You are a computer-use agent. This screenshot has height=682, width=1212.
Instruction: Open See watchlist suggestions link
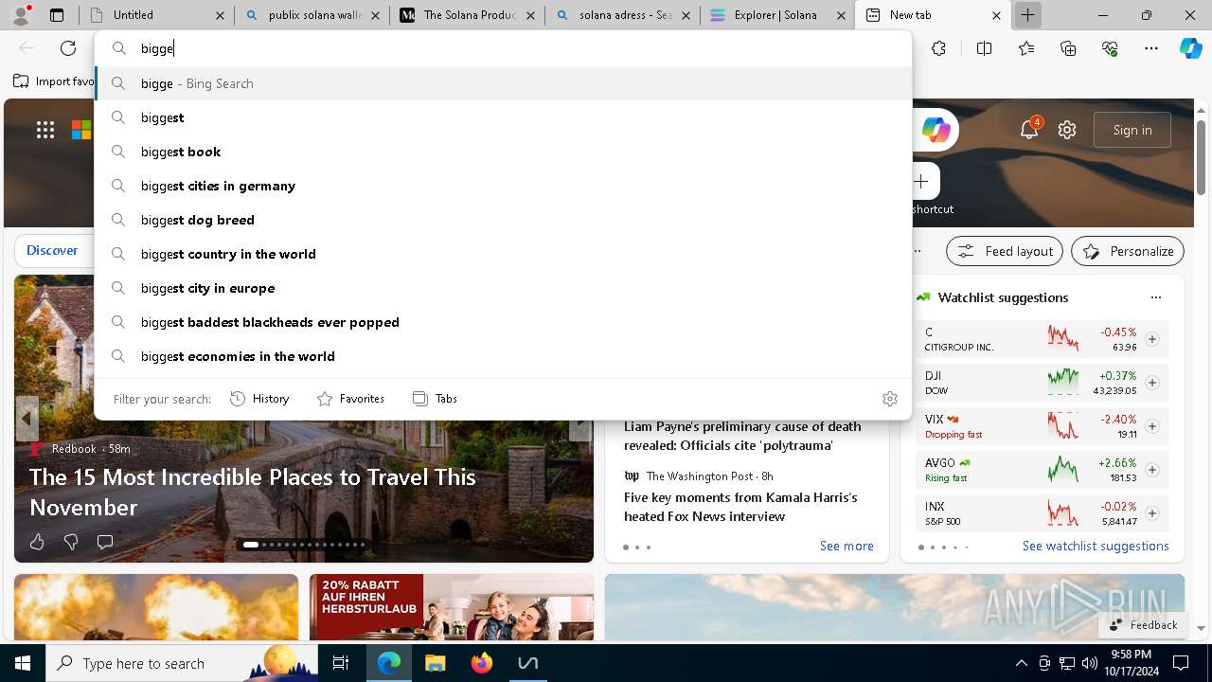pos(1096,546)
